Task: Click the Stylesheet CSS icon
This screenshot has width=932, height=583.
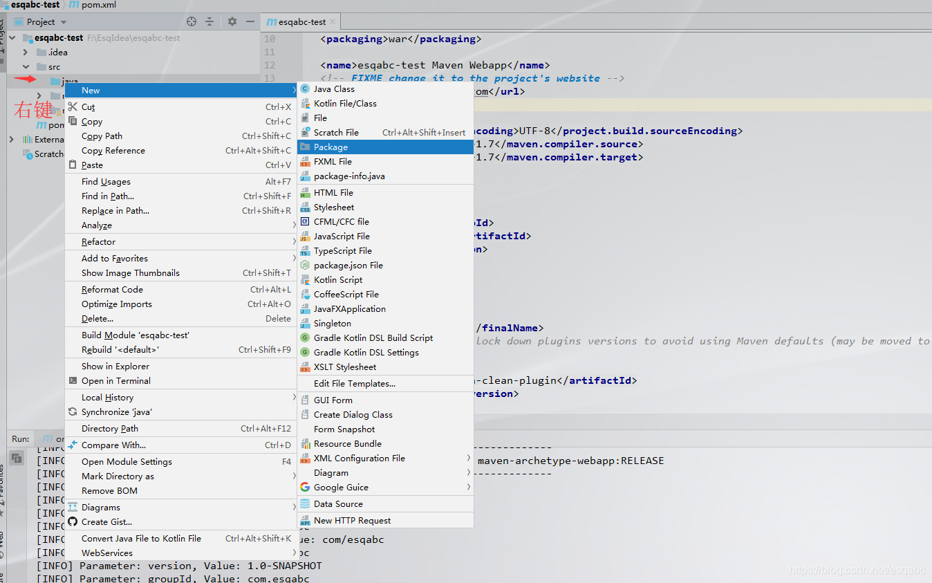Action: [x=305, y=207]
